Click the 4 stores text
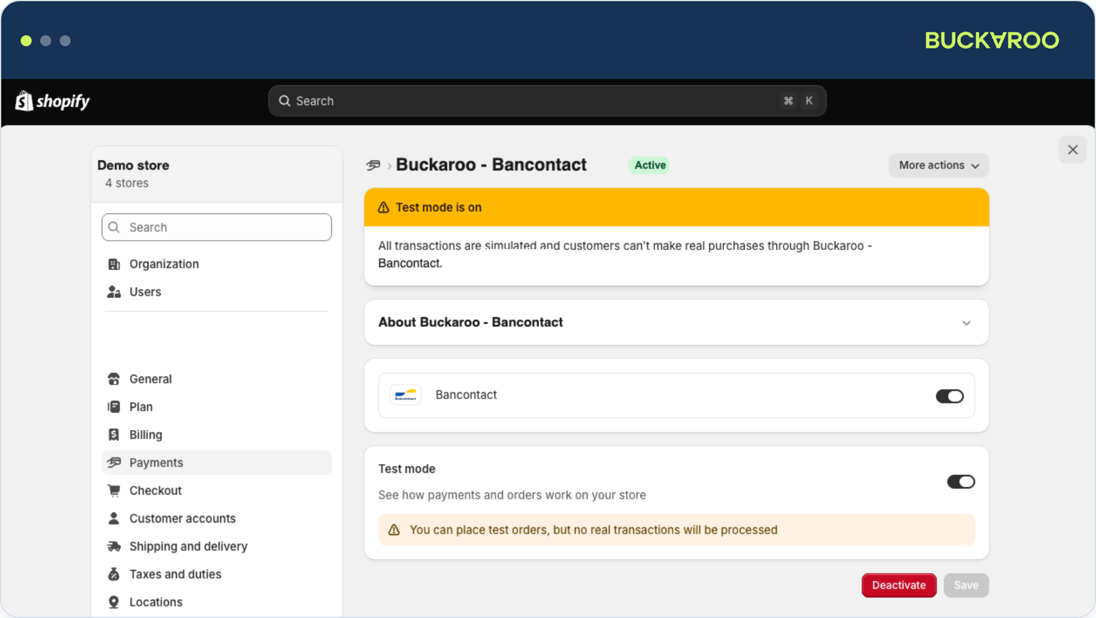This screenshot has width=1096, height=618. 127,183
